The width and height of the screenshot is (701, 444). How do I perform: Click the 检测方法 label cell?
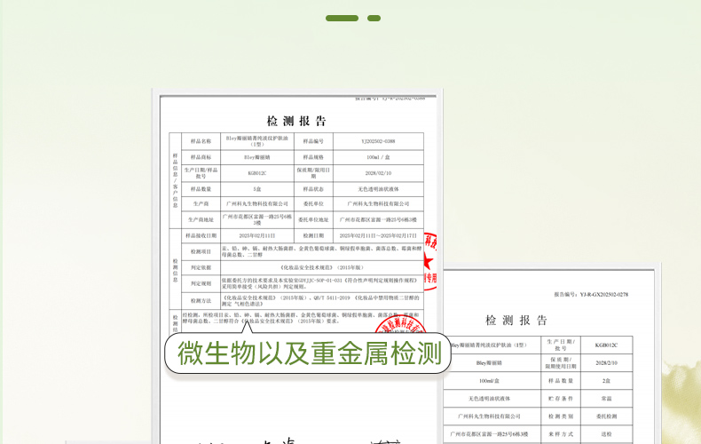click(x=201, y=301)
